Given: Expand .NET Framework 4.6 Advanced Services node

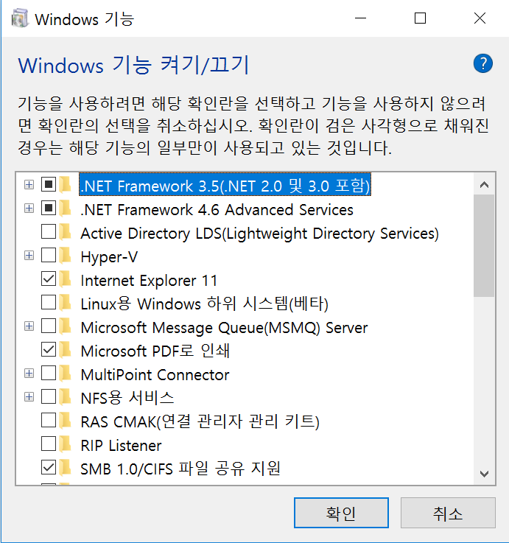Looking at the screenshot, I should coord(29,208).
